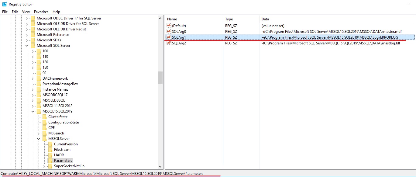The width and height of the screenshot is (416, 177).
Task: Click the ab icon beside SQLArg1
Action: (169, 37)
